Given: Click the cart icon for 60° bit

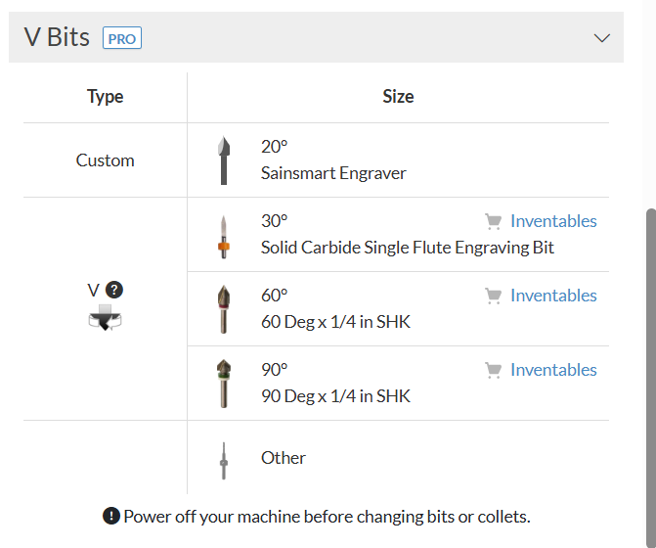Looking at the screenshot, I should 494,296.
